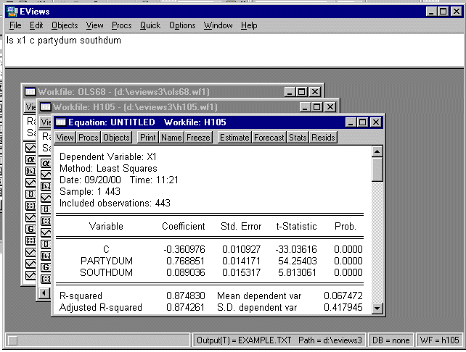Click the Forecast button
Viewport: 466px width, 352px height.
click(x=269, y=137)
